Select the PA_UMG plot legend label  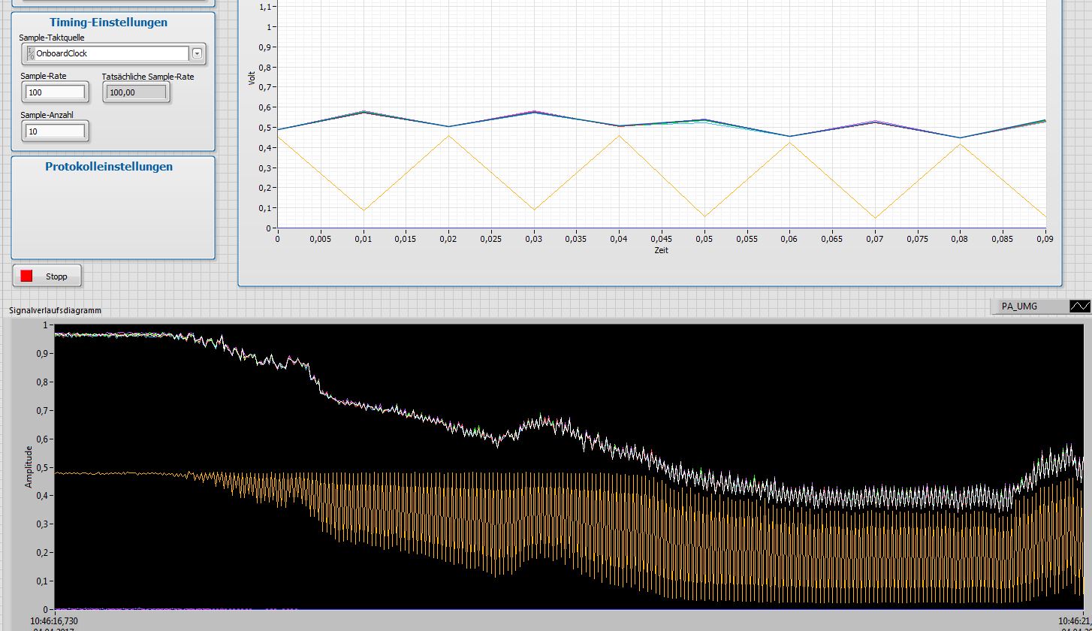tap(1019, 306)
